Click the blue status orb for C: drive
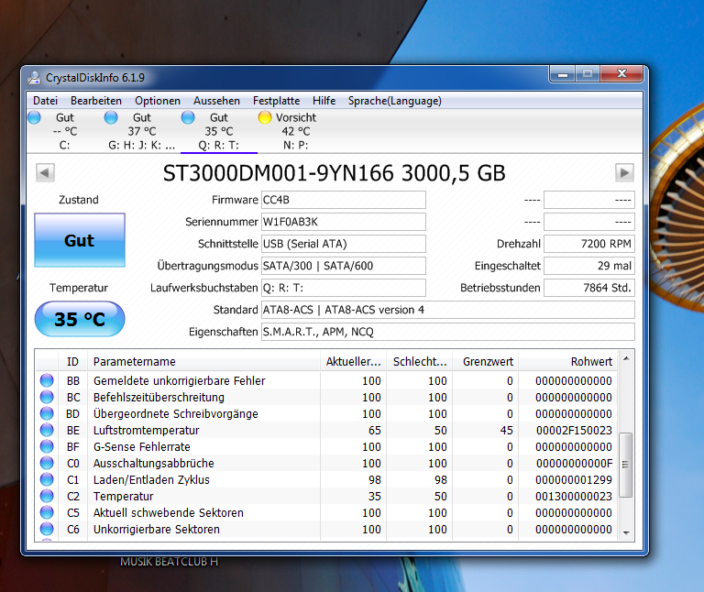The height and width of the screenshot is (592, 704). pos(34,117)
